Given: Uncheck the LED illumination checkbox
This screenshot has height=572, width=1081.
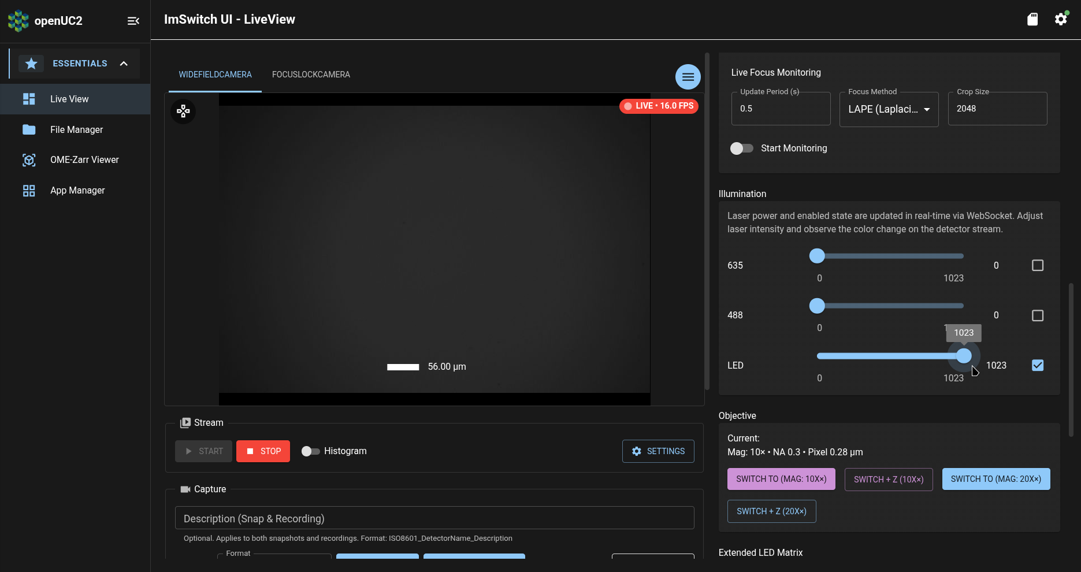Looking at the screenshot, I should click(1038, 365).
